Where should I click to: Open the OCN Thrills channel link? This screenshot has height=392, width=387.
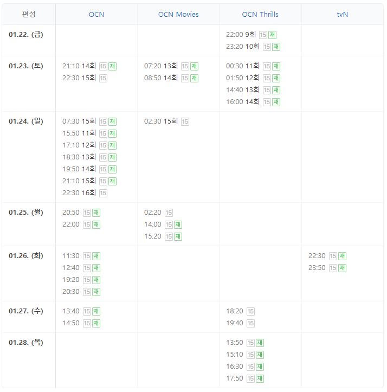point(260,15)
